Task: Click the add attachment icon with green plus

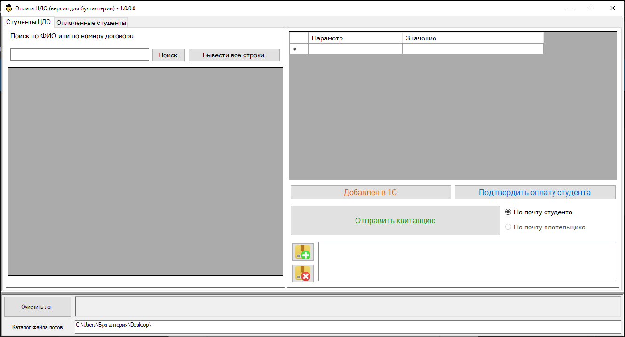Action: point(302,252)
